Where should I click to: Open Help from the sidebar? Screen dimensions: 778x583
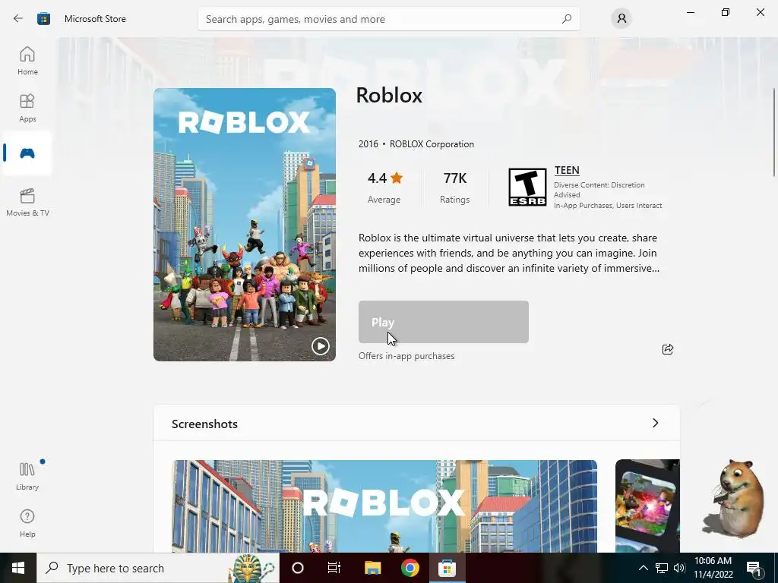click(x=27, y=523)
